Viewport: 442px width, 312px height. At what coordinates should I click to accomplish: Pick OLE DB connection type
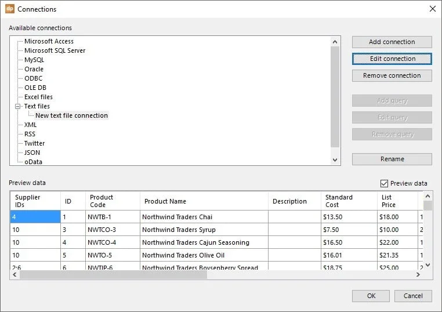(35, 88)
